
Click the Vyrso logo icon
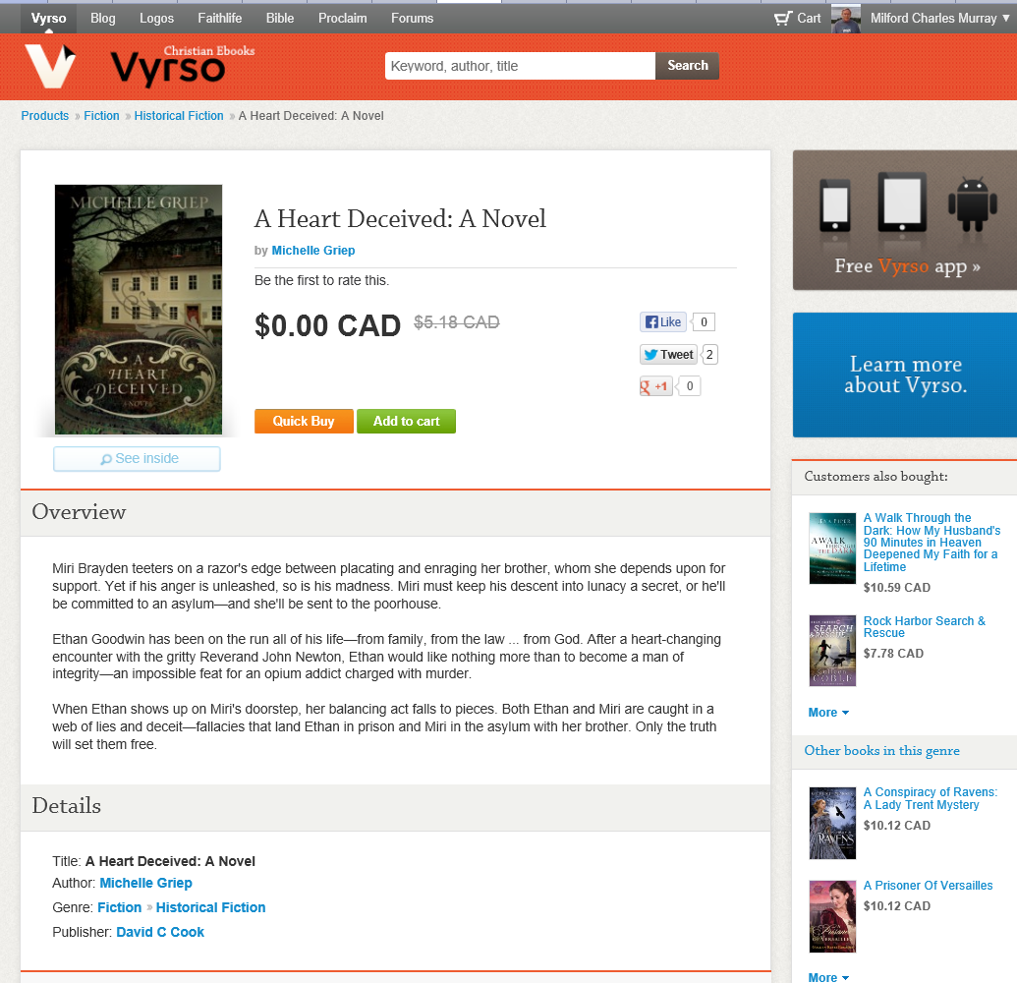(x=50, y=66)
